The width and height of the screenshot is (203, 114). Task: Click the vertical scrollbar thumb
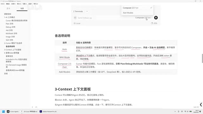(202, 58)
